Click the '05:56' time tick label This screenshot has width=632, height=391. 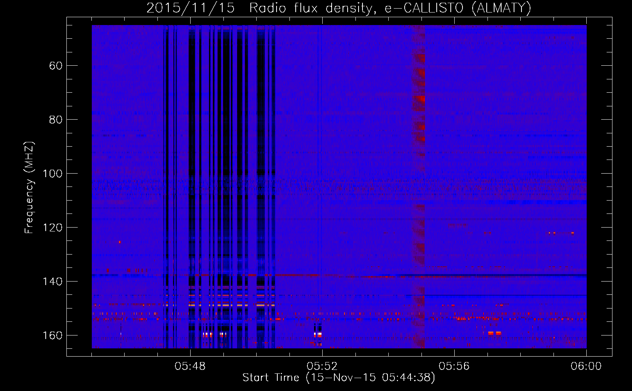click(x=454, y=366)
